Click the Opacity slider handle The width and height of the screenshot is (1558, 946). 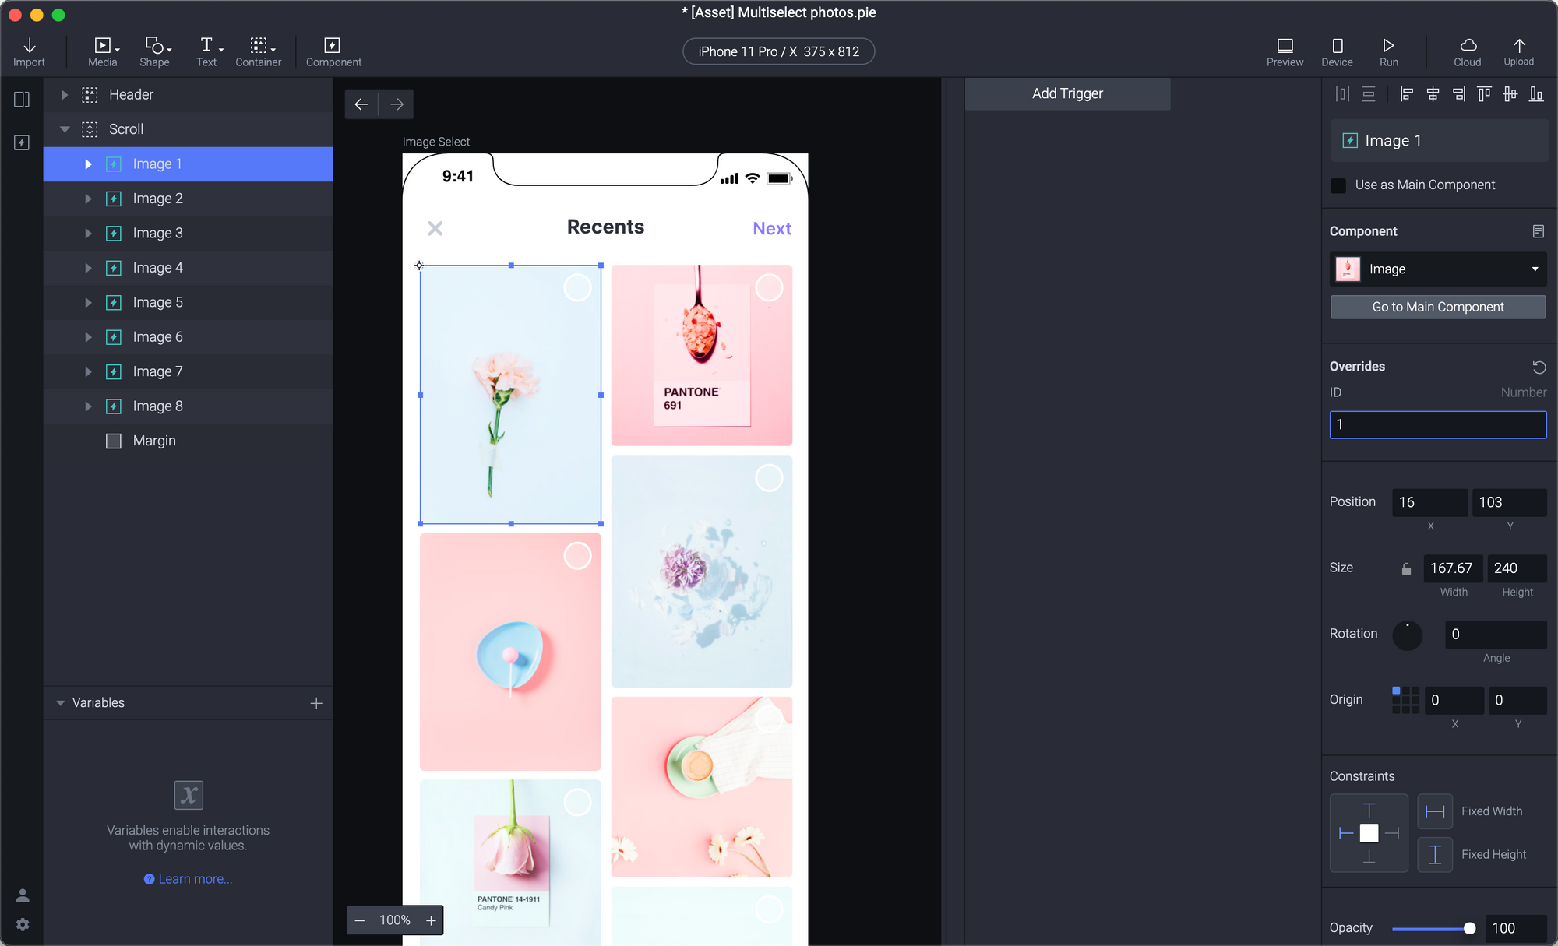tap(1469, 928)
